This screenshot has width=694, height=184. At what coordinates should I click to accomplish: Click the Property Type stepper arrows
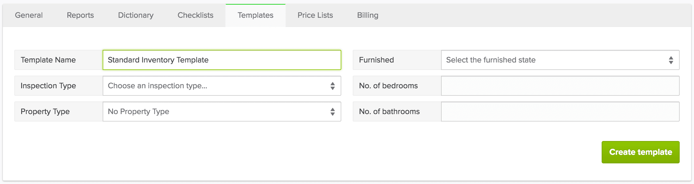(x=333, y=111)
